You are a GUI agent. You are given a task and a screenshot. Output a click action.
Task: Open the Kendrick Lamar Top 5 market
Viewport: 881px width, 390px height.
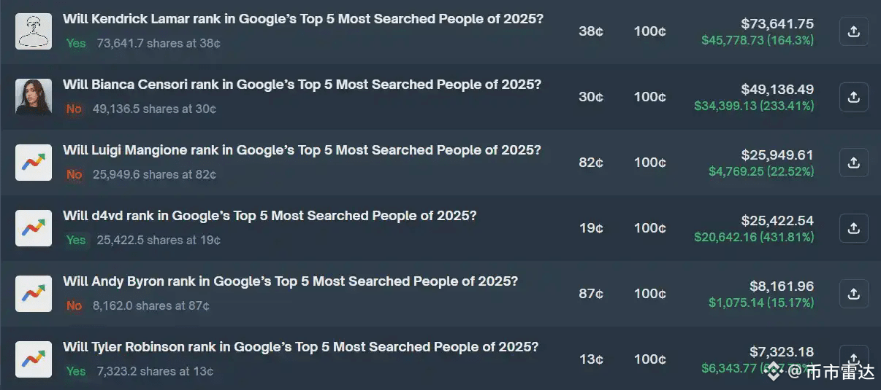click(x=302, y=19)
